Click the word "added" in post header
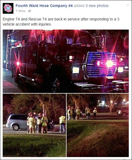Image resolution: width=132 pixels, height=160 pixels. pos(79,6)
